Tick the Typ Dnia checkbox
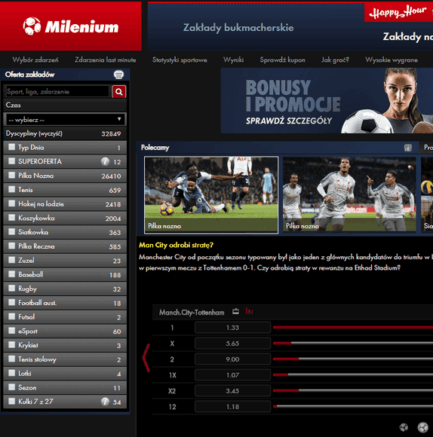Viewport: 433px width, 437px height. [12, 147]
